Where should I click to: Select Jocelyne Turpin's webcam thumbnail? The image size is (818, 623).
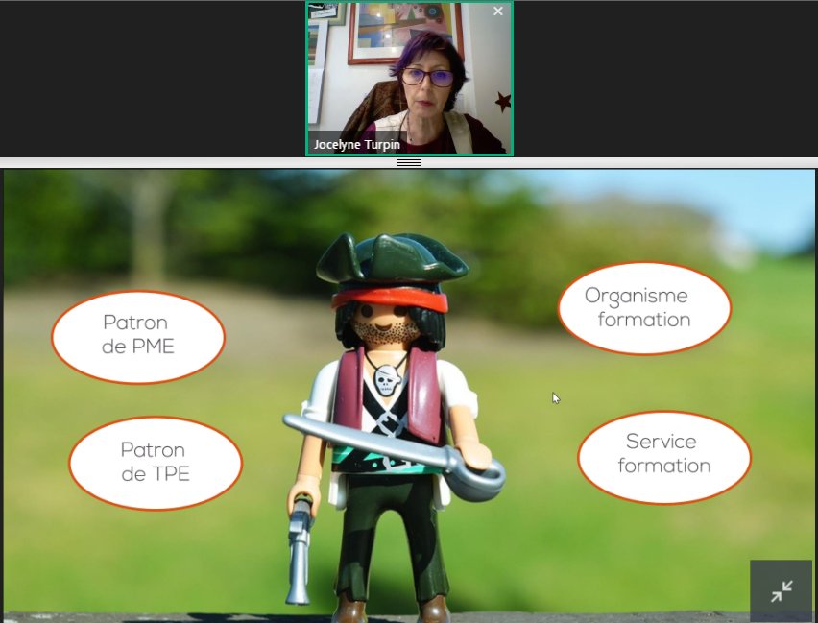(x=410, y=79)
